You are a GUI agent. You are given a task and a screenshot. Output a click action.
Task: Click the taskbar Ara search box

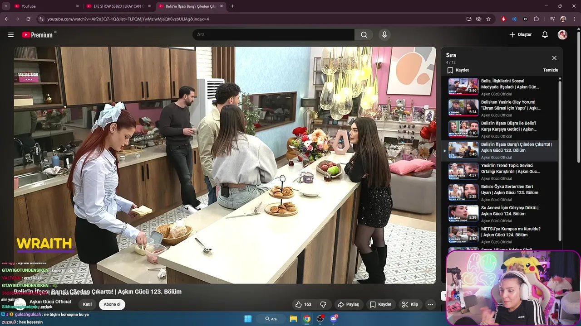272,319
